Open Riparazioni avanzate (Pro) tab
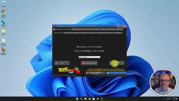Screen dimensions: 179x101 [115, 29]
